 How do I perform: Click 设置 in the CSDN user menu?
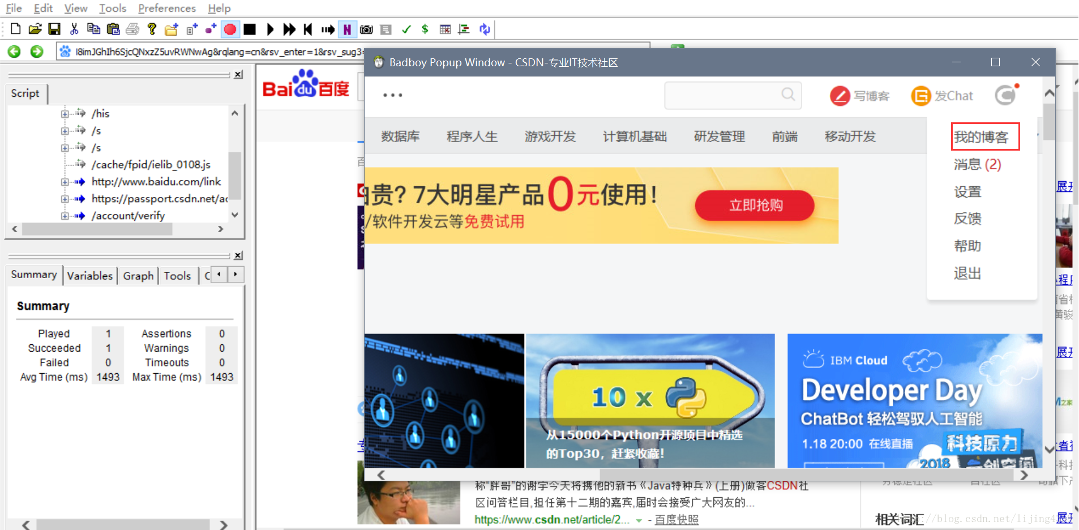point(967,191)
